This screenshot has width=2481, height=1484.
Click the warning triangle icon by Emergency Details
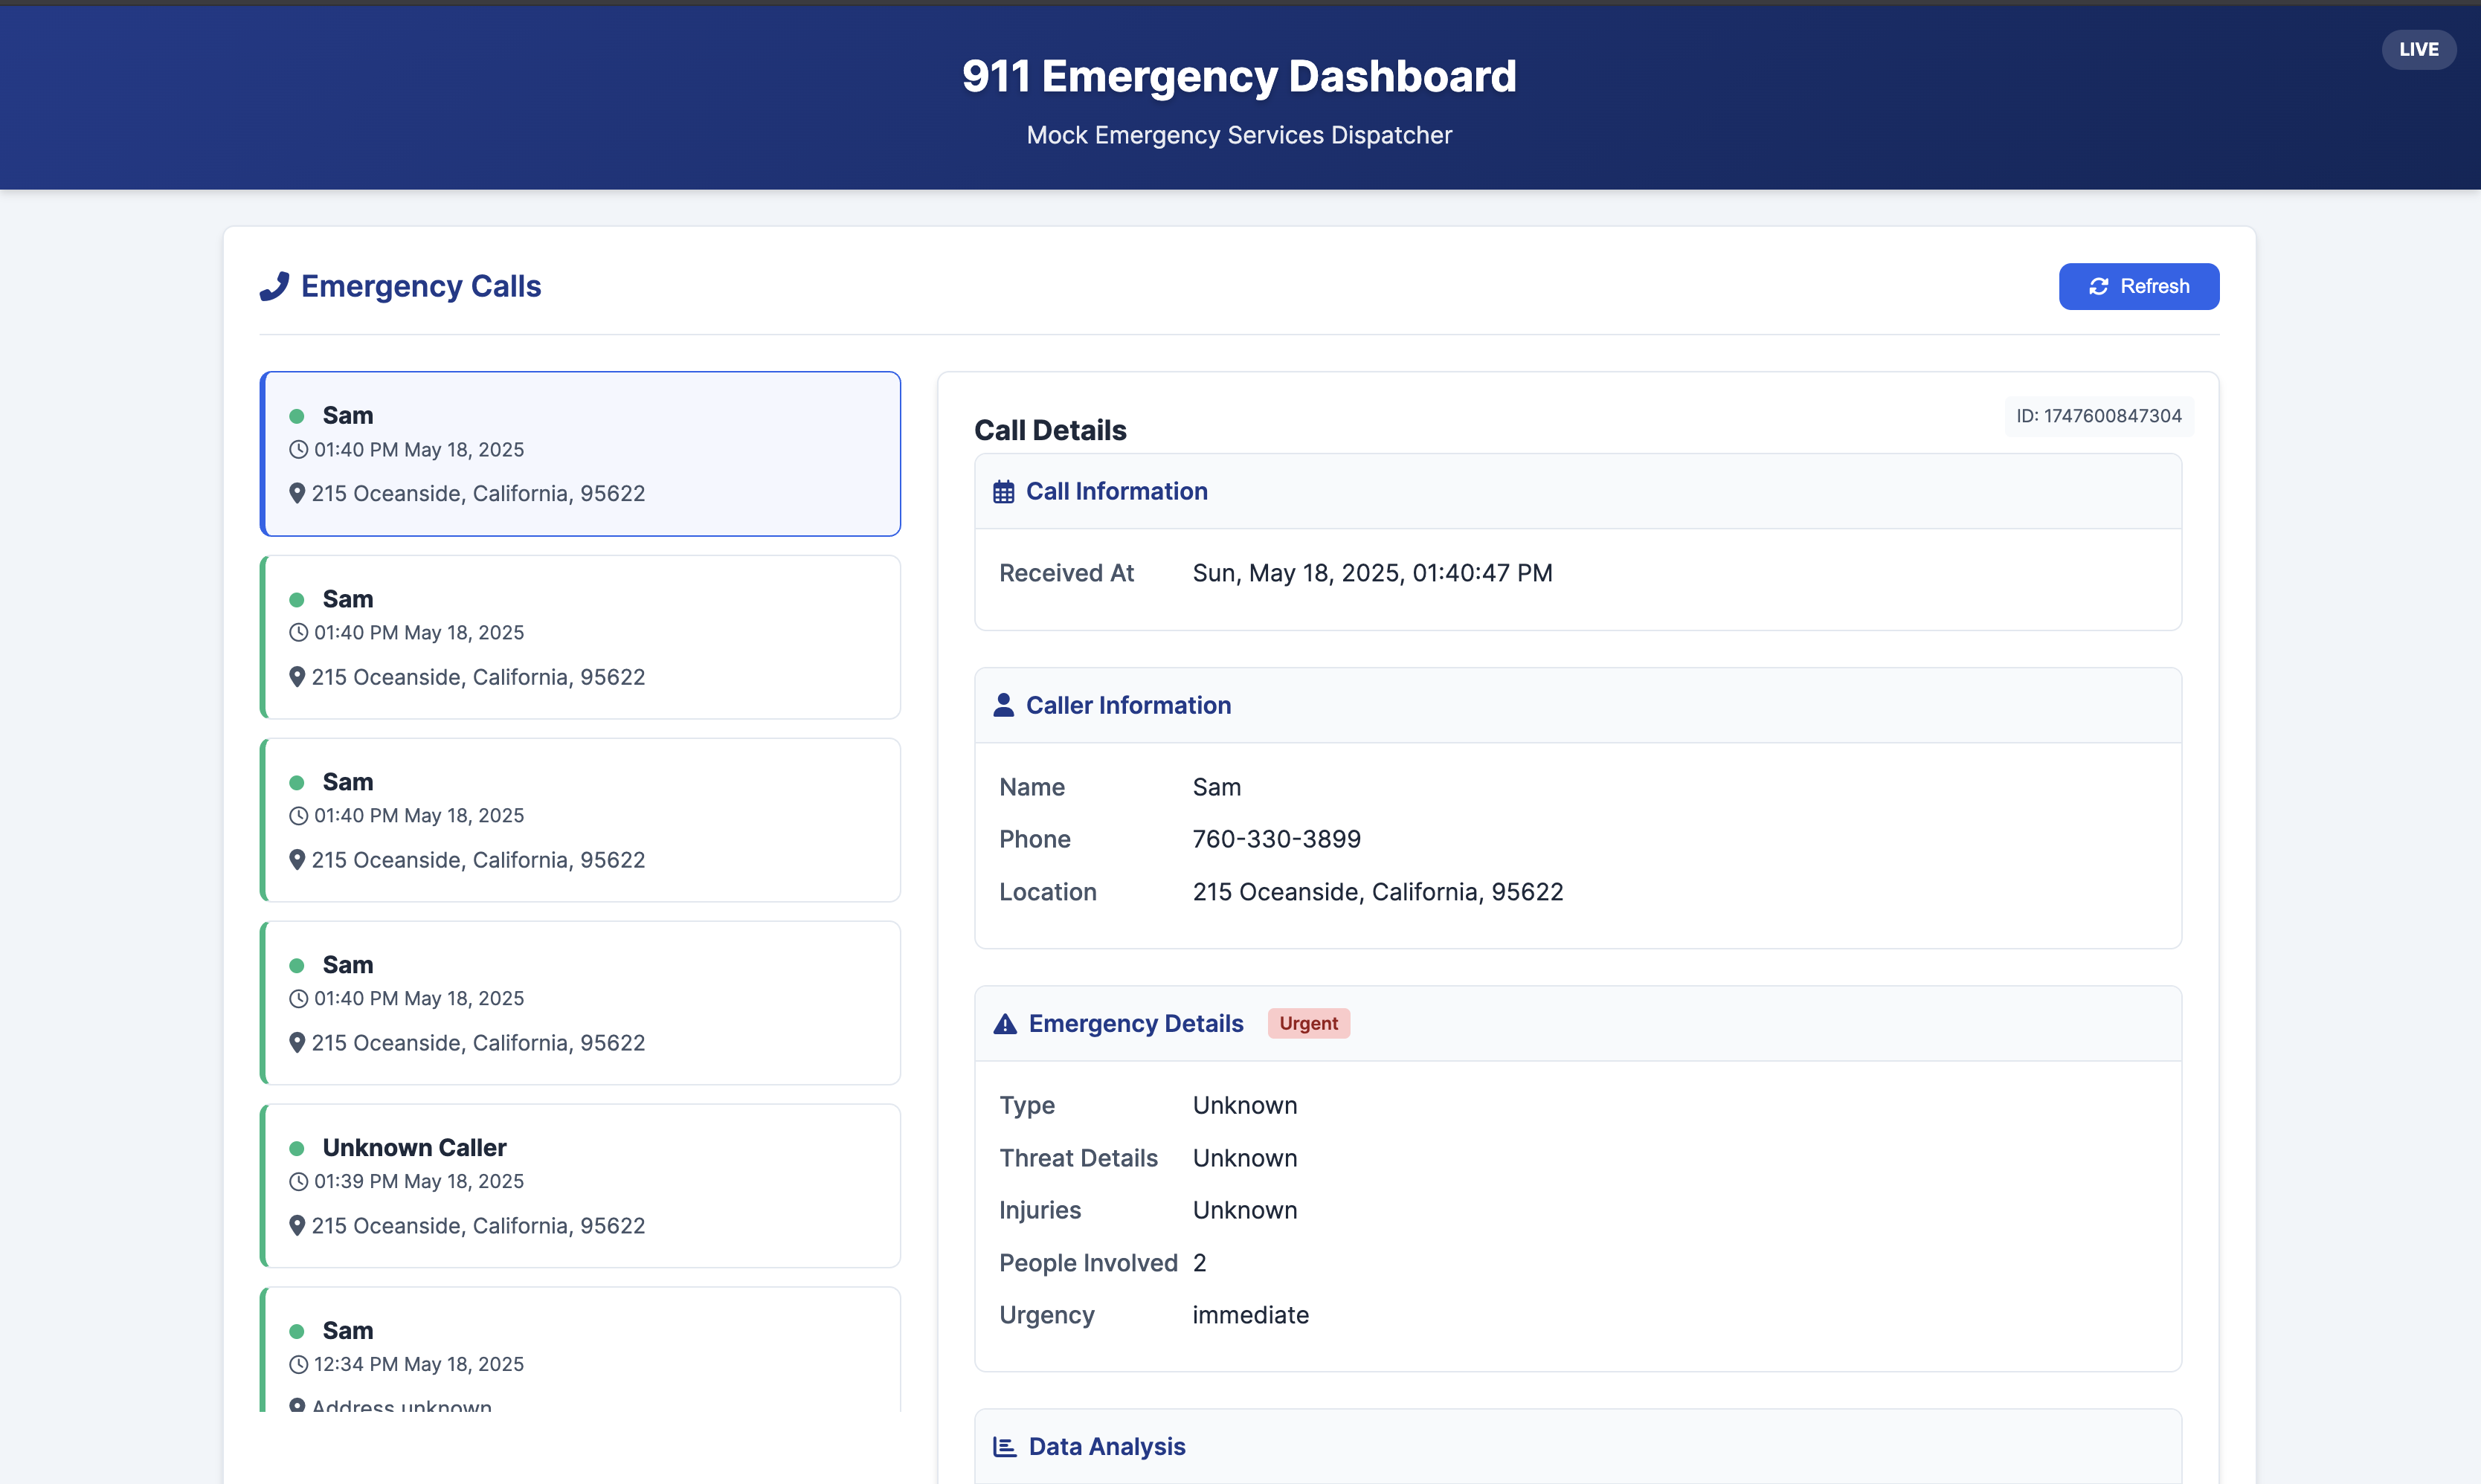point(1004,1024)
